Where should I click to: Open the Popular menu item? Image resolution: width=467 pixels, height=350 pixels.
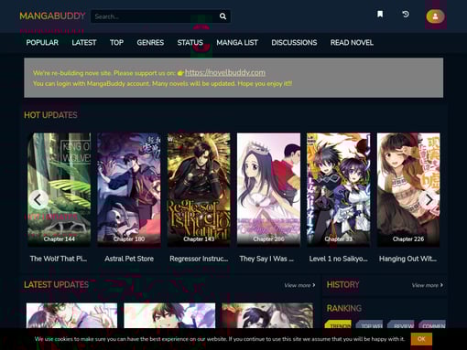pyautogui.click(x=42, y=43)
